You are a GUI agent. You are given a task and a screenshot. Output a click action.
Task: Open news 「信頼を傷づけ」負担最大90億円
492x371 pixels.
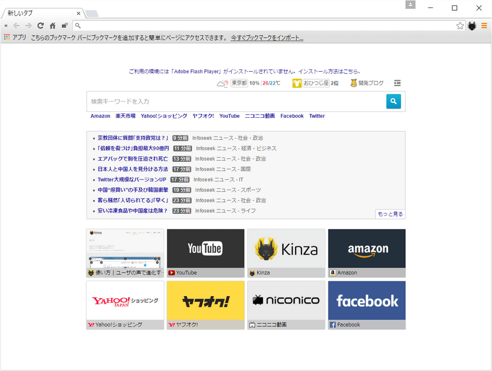[133, 148]
